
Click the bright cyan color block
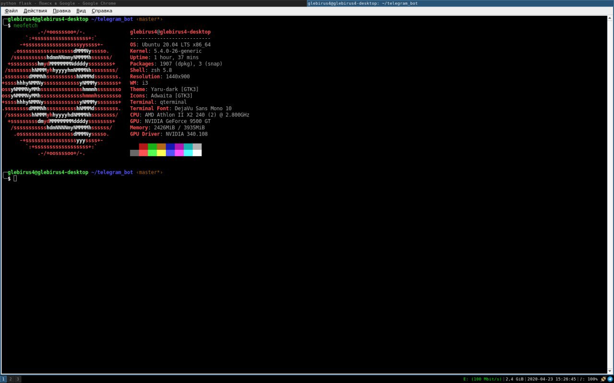click(188, 153)
